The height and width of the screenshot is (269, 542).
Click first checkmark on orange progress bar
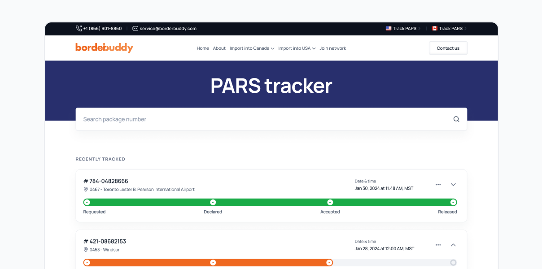pyautogui.click(x=87, y=263)
